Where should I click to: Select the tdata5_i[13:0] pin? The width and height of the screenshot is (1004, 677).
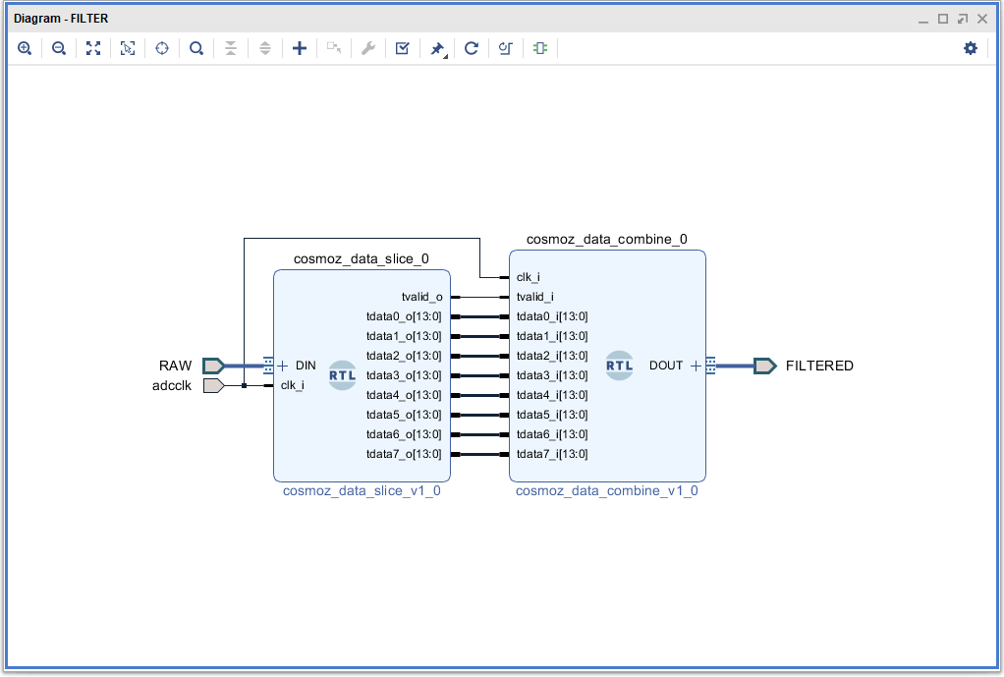tap(552, 415)
